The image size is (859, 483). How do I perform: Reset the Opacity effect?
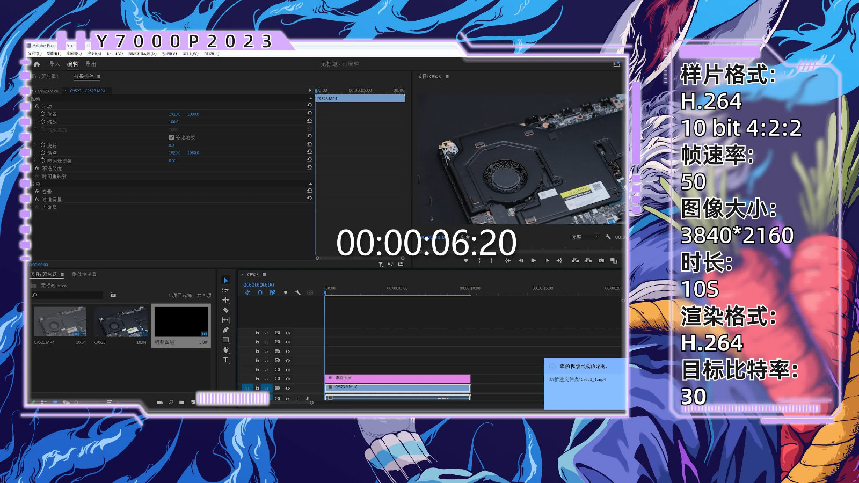coord(309,167)
